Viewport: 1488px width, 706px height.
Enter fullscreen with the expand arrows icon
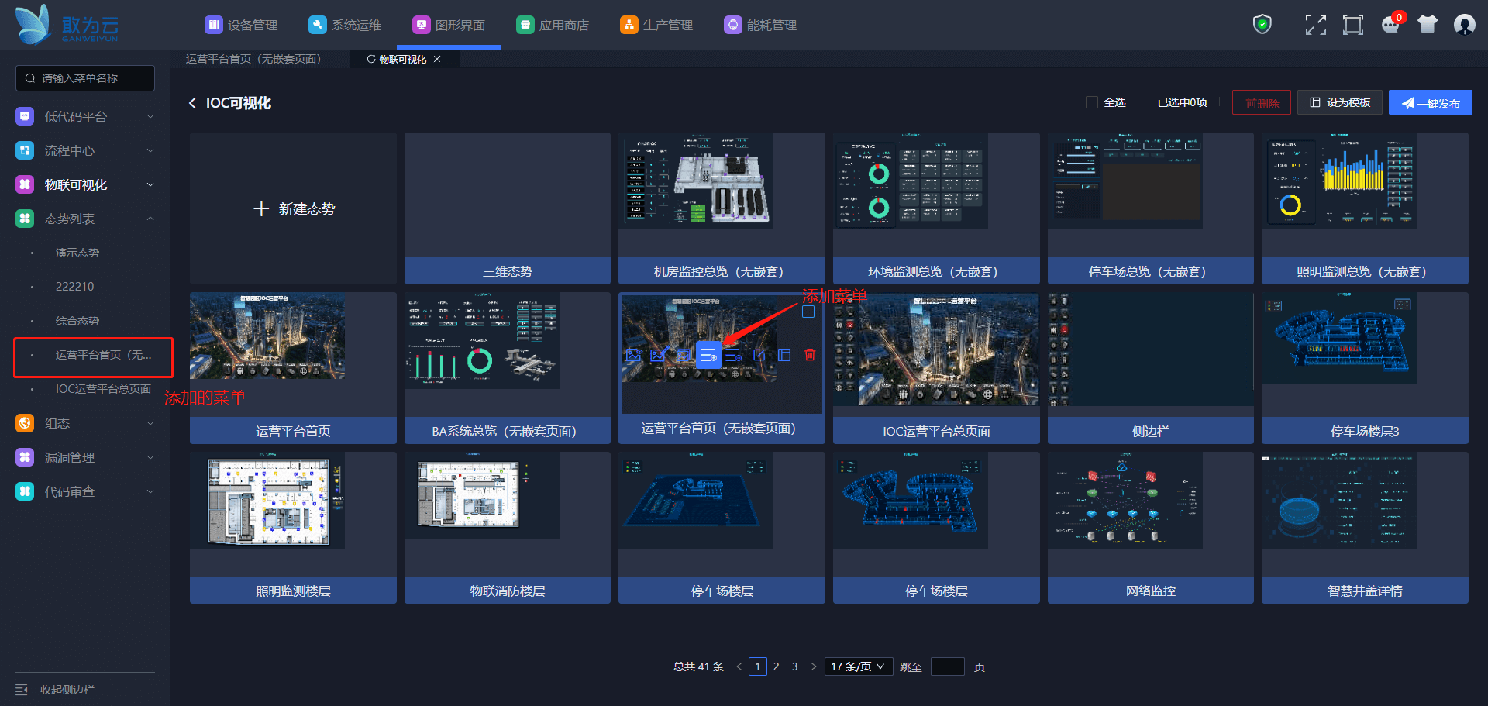(1315, 25)
